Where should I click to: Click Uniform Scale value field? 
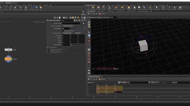pos(66,45)
